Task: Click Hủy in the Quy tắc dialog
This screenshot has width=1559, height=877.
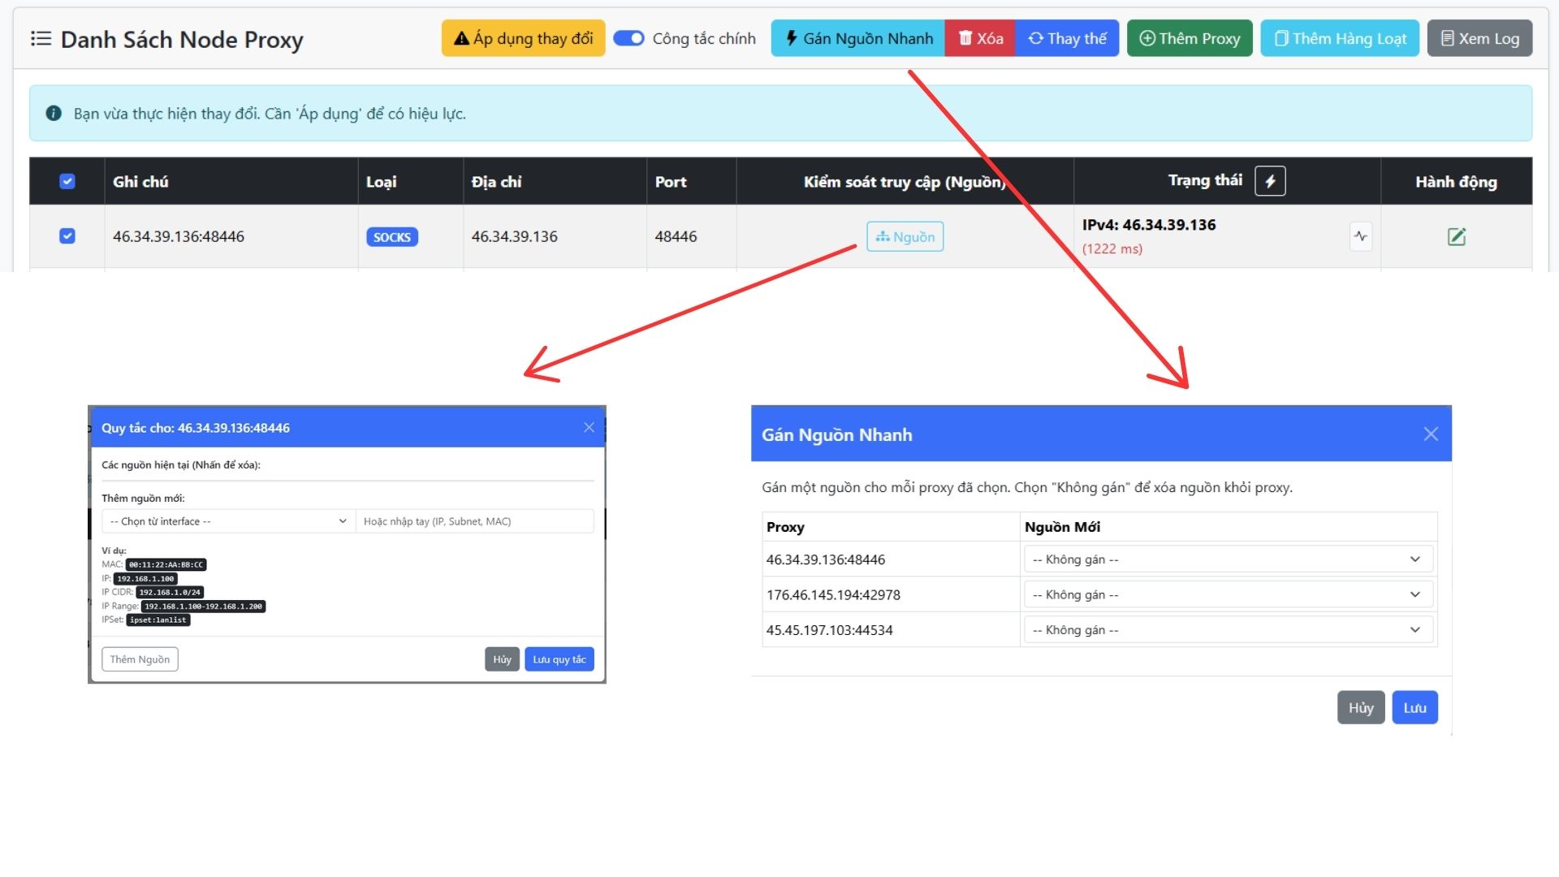Action: pyautogui.click(x=502, y=659)
